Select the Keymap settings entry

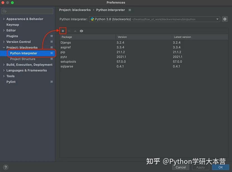point(13,25)
